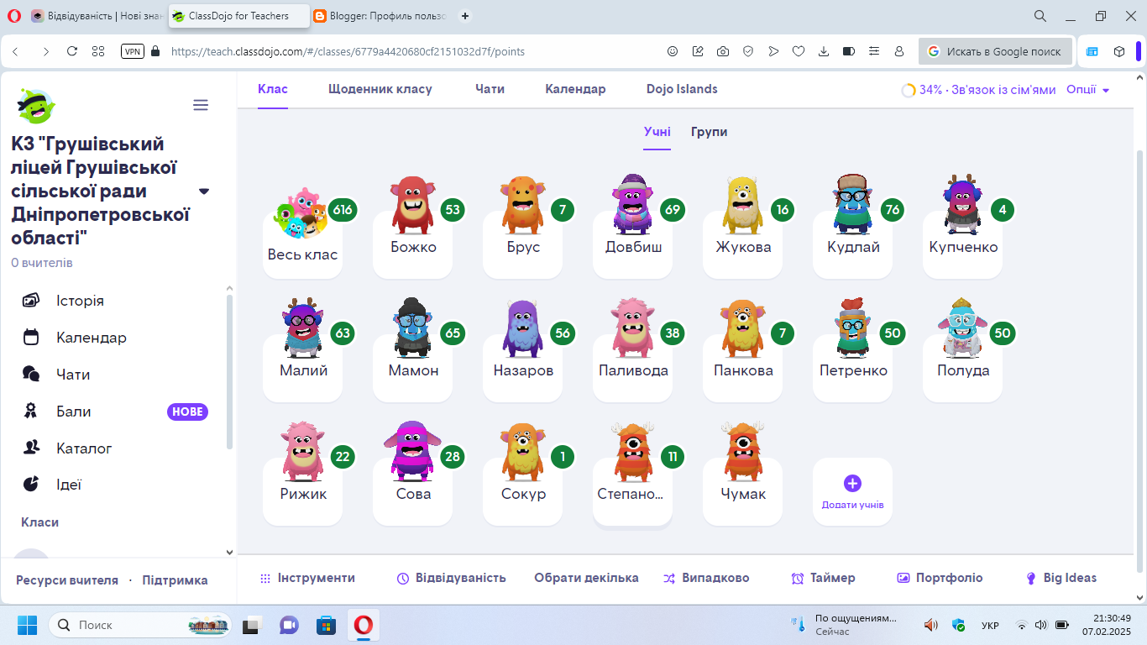
Task: Reload the page with the refresh icon
Action: tap(72, 51)
